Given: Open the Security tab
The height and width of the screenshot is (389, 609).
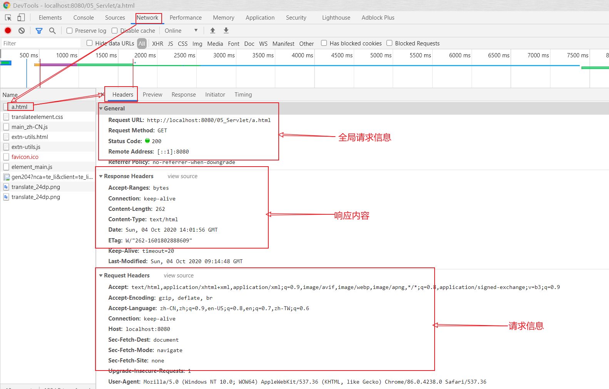Looking at the screenshot, I should pos(296,18).
